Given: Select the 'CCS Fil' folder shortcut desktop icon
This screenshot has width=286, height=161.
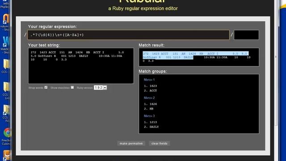Looking at the screenshot, I should (6, 113).
